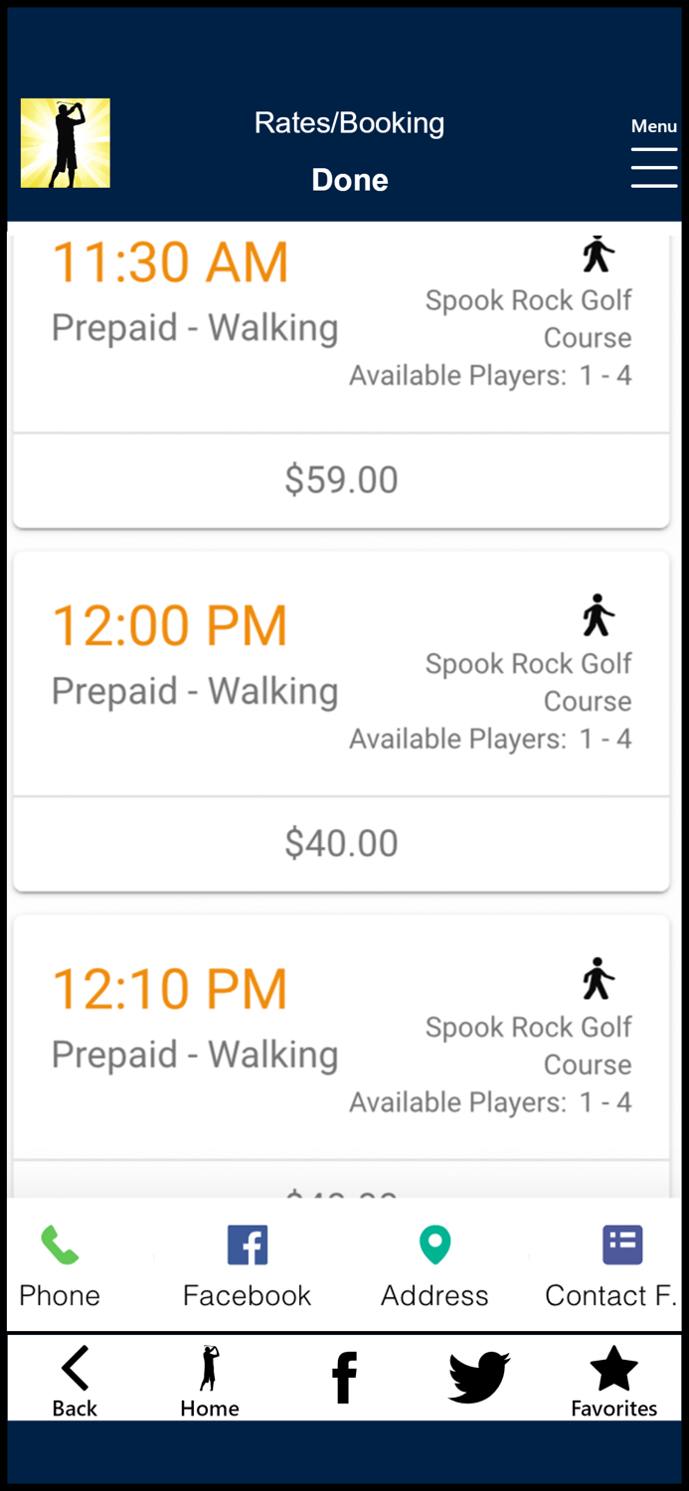Tap the Address map pin icon
The width and height of the screenshot is (689, 1491).
click(x=434, y=1242)
